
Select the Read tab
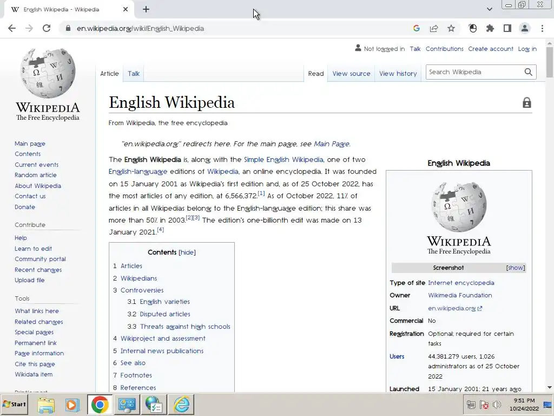(316, 74)
